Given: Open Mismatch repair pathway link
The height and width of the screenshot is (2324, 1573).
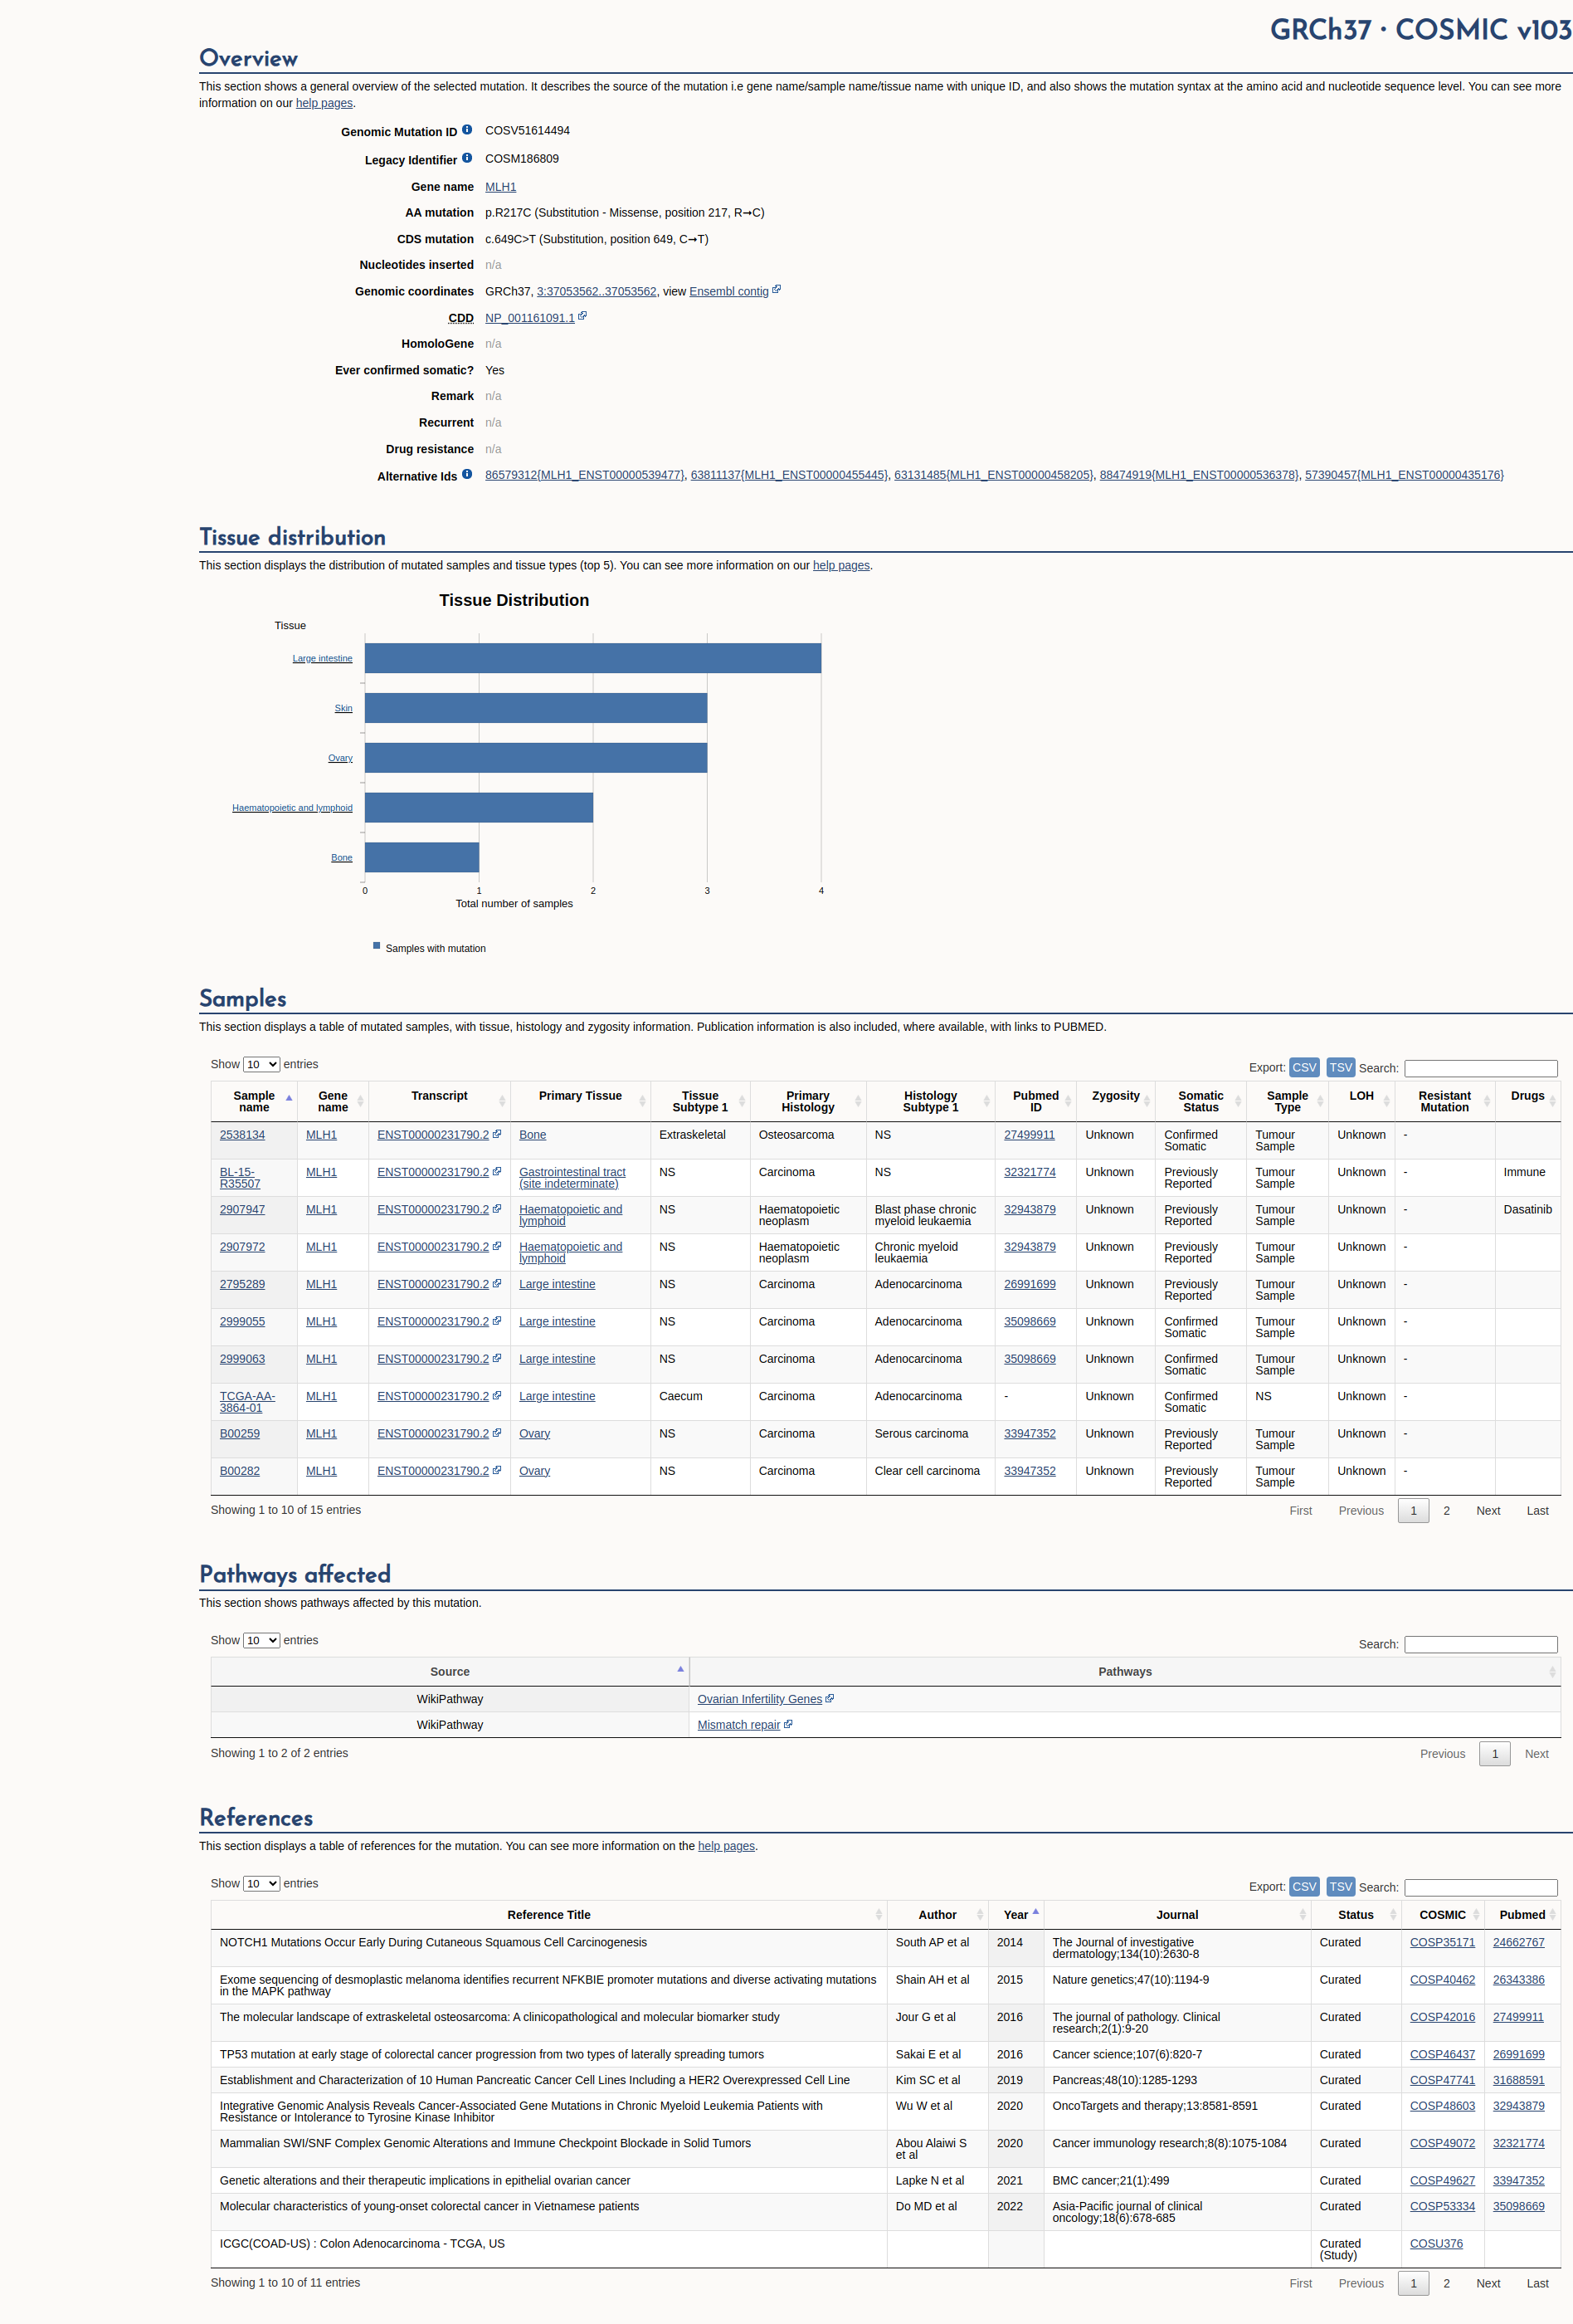Looking at the screenshot, I should tap(738, 1724).
